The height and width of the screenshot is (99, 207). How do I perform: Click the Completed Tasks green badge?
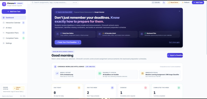23,38
